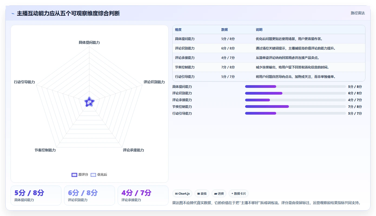Screen dimensions: 376x216
Task: Click table cell 7分 / 8分
Action: pos(228,67)
